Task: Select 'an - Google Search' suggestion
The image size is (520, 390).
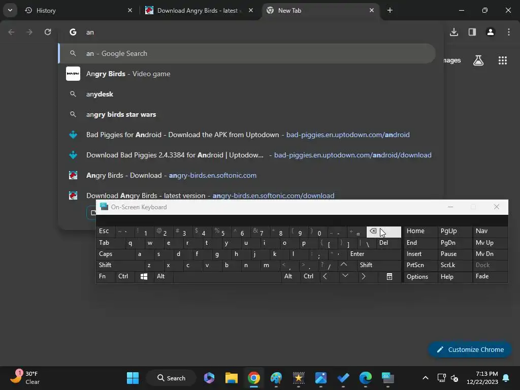Action: tap(247, 53)
